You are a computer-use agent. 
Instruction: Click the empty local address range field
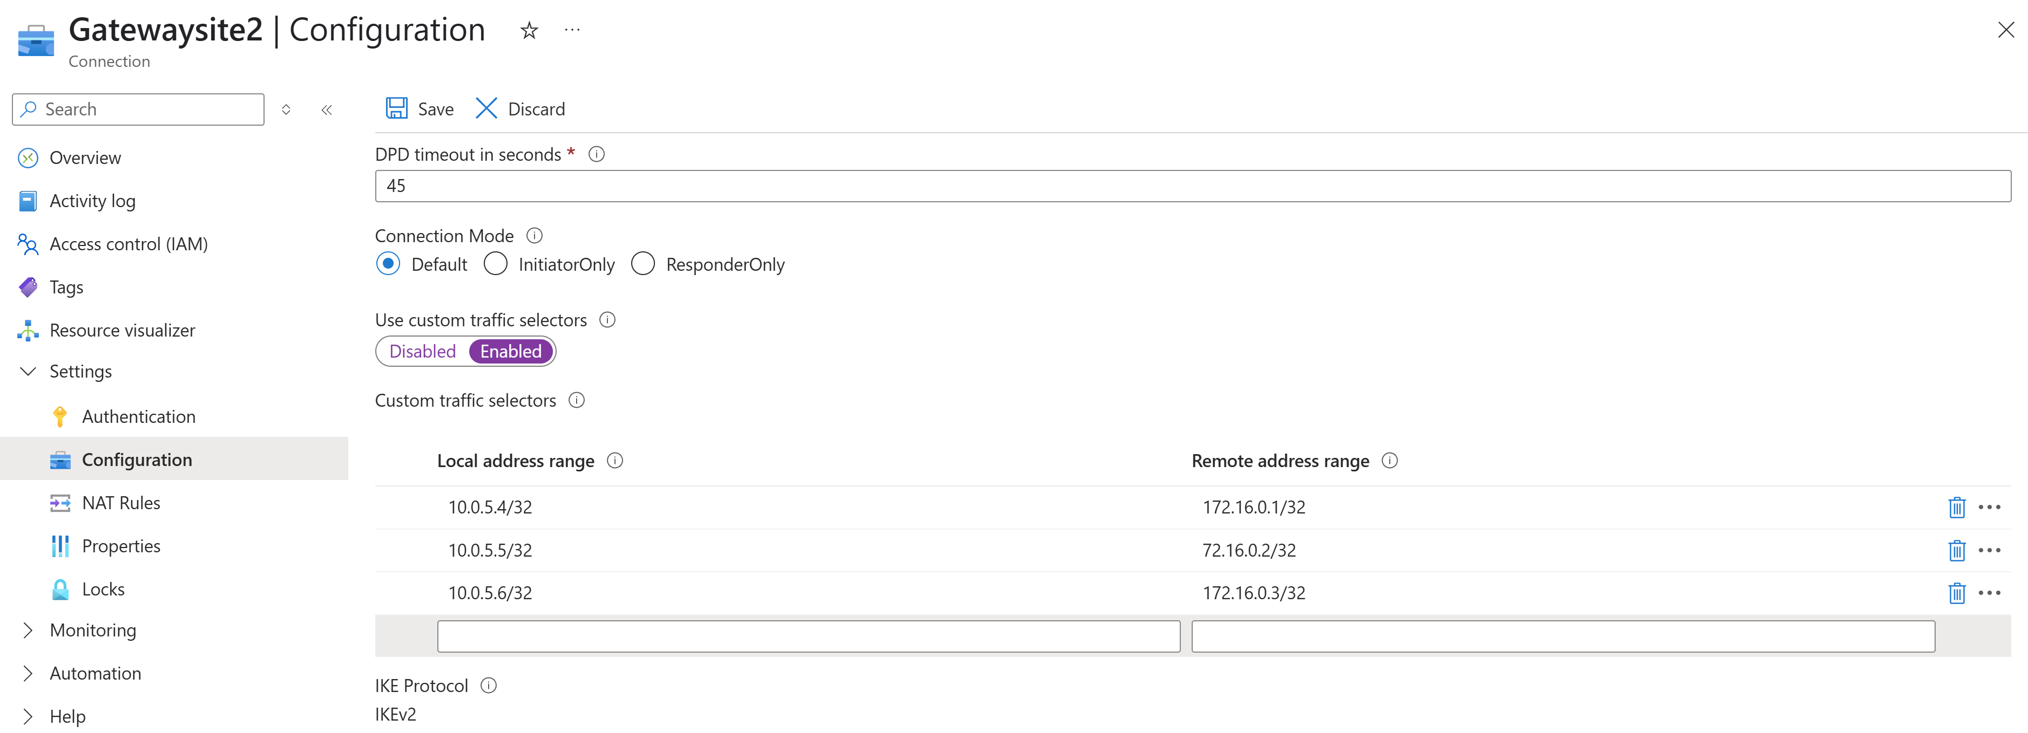pyautogui.click(x=808, y=636)
